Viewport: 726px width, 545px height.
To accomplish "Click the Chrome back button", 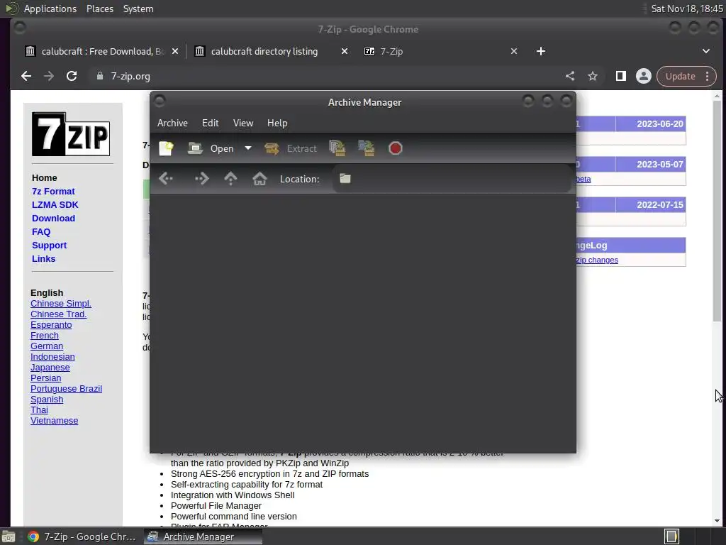I will (26, 76).
